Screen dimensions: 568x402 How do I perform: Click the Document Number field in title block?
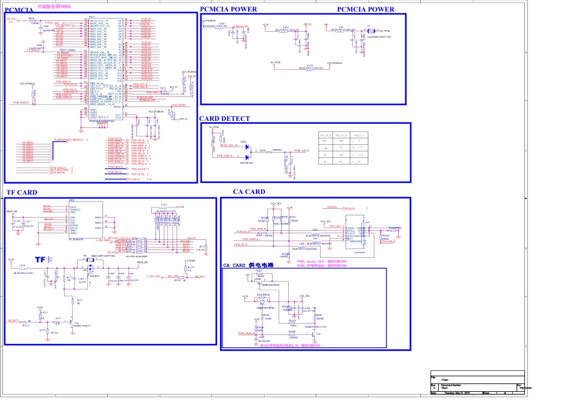point(456,386)
